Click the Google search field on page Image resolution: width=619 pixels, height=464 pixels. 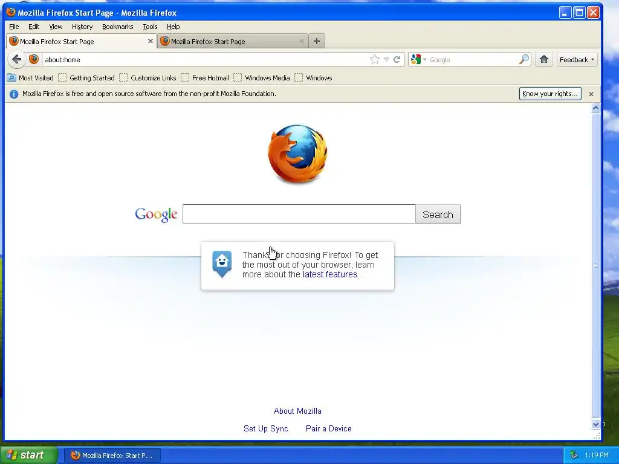[x=299, y=214]
